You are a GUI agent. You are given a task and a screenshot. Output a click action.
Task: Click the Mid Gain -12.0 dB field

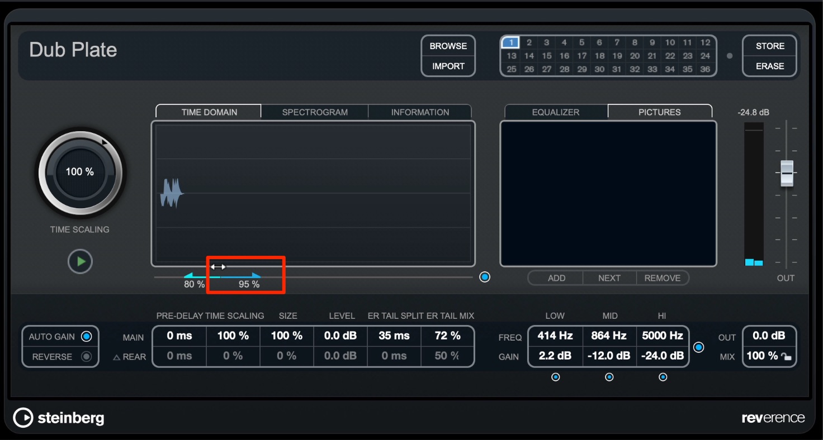coord(609,356)
